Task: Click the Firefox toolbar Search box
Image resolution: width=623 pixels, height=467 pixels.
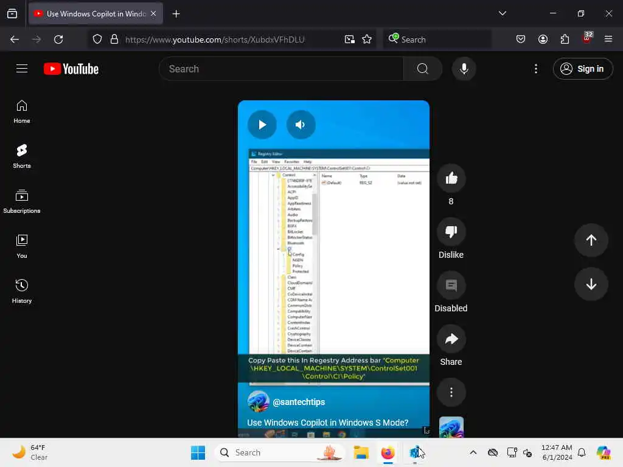Action: (x=437, y=40)
